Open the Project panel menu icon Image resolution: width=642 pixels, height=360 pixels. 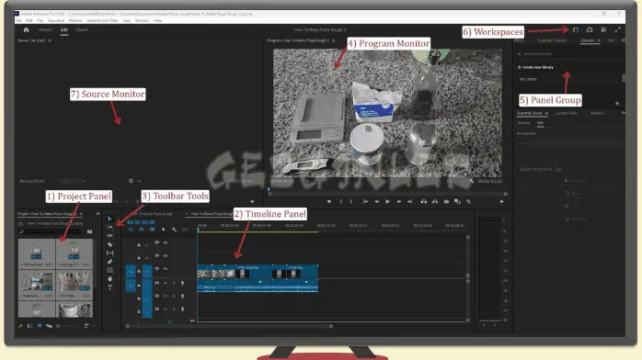[81, 214]
